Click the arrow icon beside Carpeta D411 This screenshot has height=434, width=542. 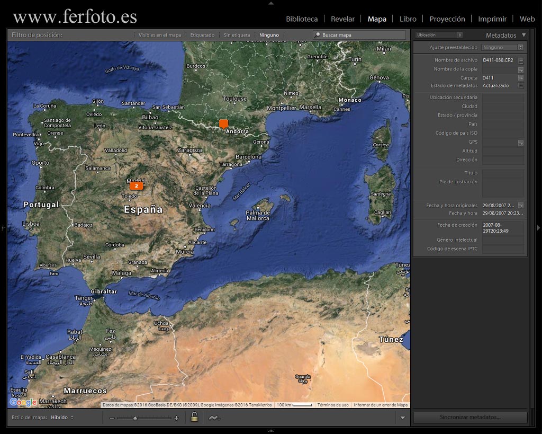click(521, 78)
